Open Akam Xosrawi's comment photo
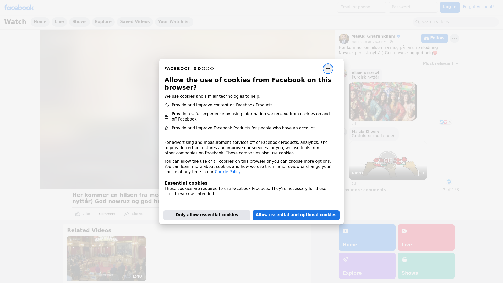Image resolution: width=503 pixels, height=283 pixels. tap(383, 101)
